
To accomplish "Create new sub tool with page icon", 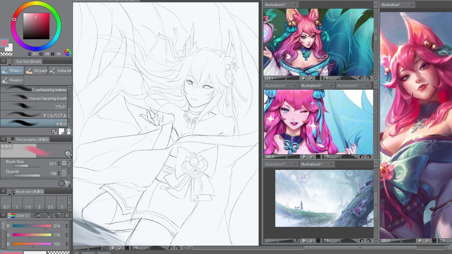I will pyautogui.click(x=61, y=131).
